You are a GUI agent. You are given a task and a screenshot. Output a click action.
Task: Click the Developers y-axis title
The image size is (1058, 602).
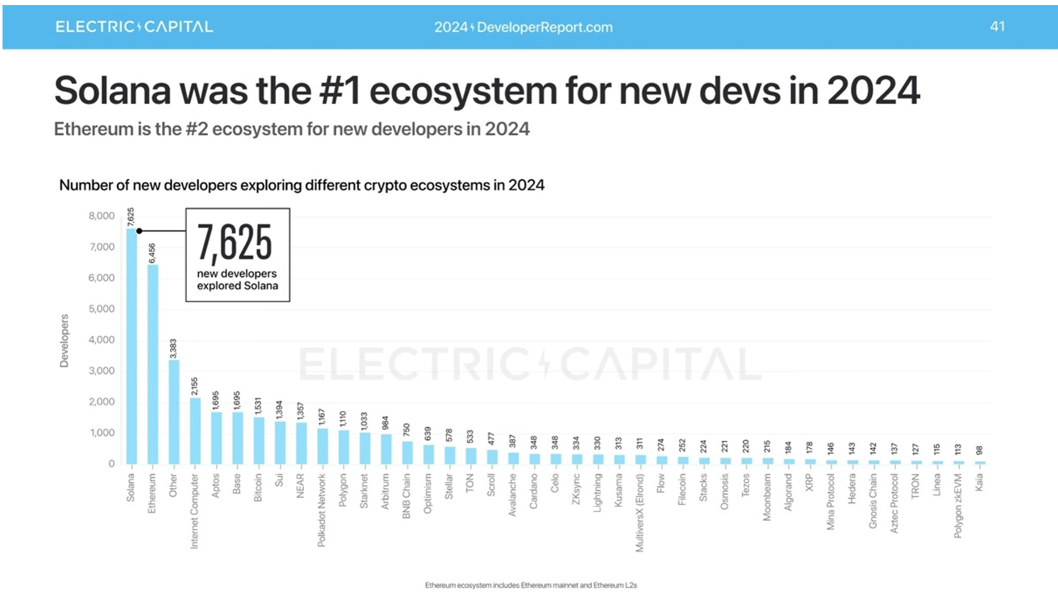pos(64,341)
